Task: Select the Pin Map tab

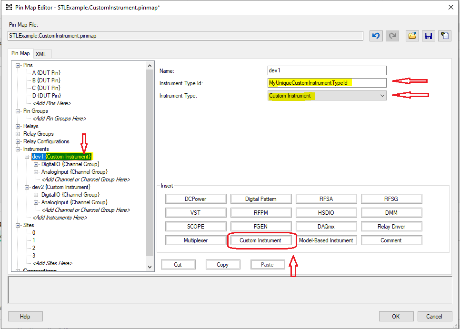Action: (x=20, y=54)
